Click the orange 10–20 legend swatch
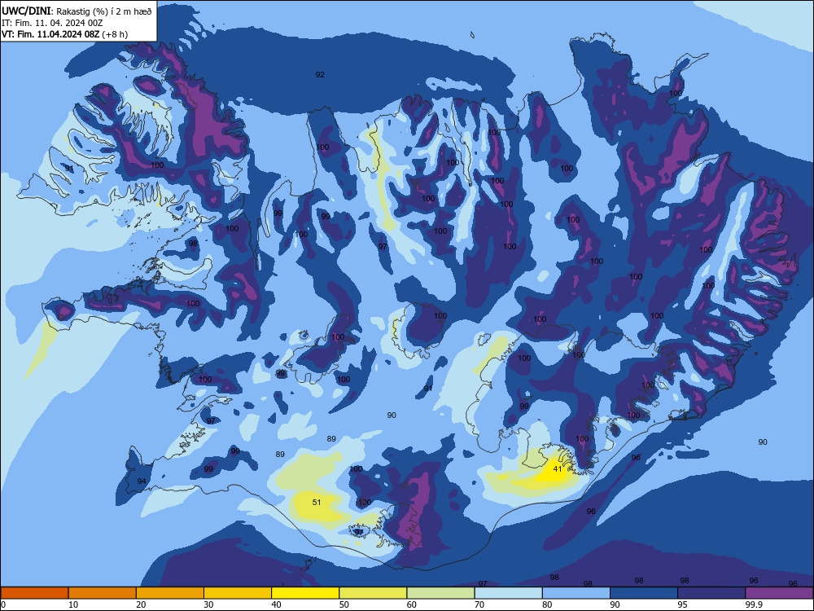 103,593
